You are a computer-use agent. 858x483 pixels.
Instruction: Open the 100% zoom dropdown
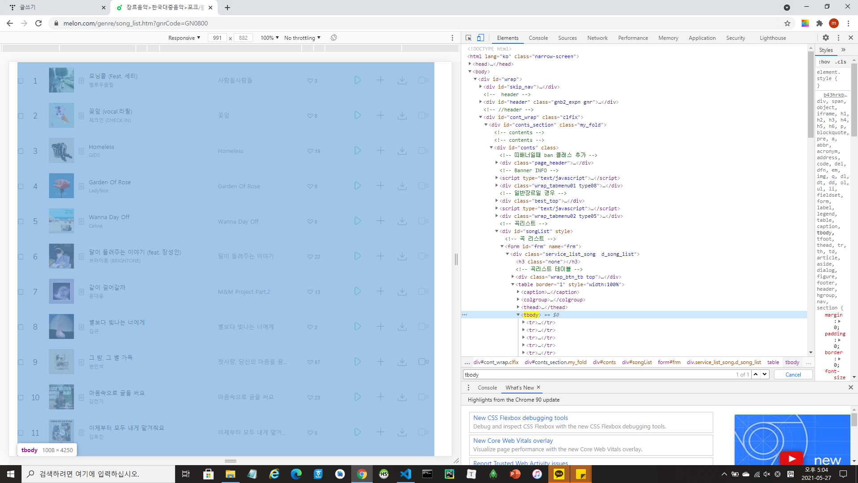tap(269, 38)
